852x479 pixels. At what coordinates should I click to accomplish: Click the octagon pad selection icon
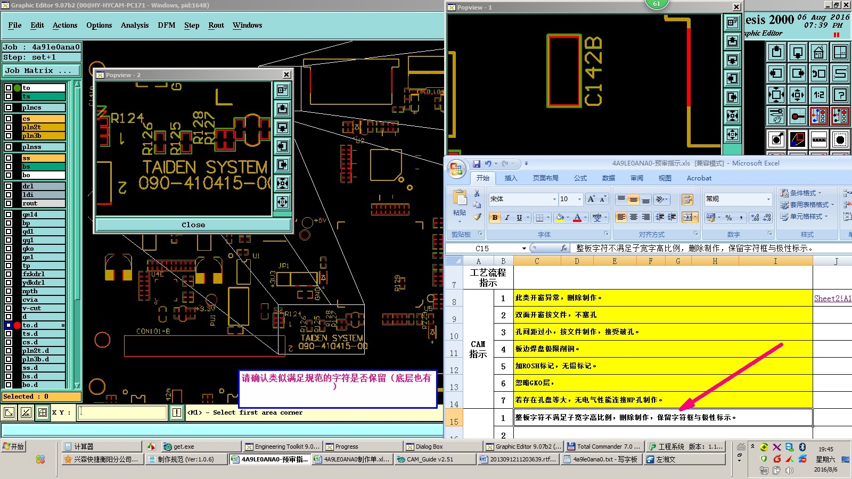840,139
